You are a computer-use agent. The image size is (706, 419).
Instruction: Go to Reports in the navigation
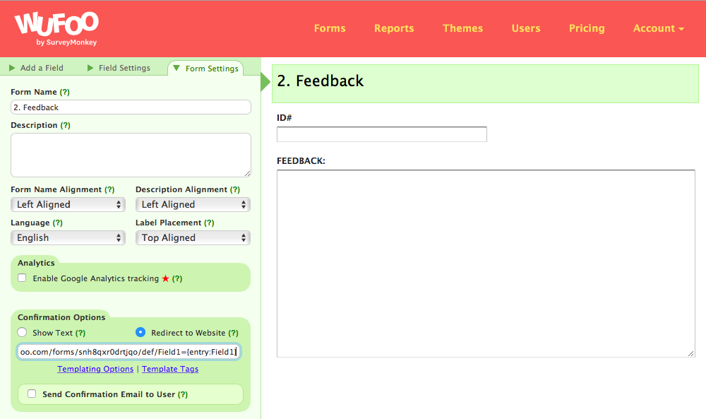pyautogui.click(x=394, y=28)
